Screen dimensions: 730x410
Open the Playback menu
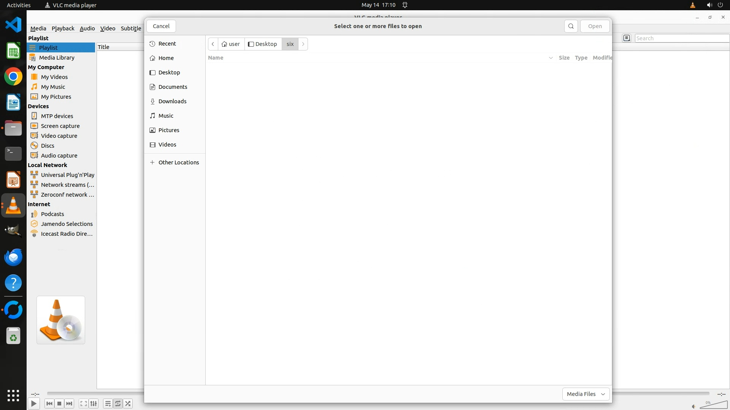[63, 28]
